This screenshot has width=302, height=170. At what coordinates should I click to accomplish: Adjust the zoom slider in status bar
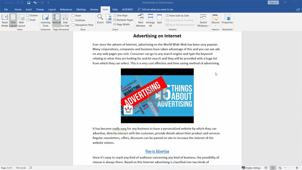pyautogui.click(x=297, y=168)
